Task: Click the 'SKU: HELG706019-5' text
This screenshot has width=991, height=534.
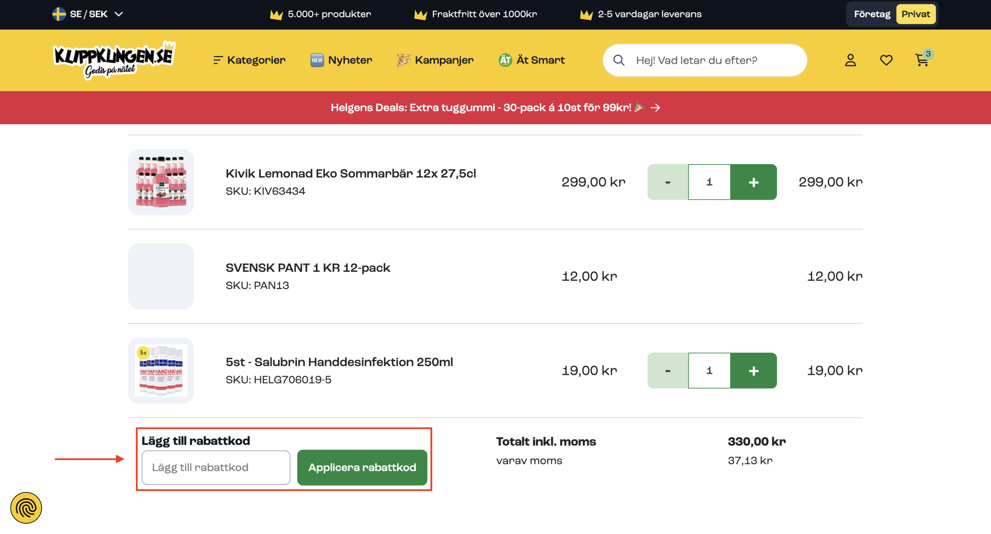Action: [278, 380]
